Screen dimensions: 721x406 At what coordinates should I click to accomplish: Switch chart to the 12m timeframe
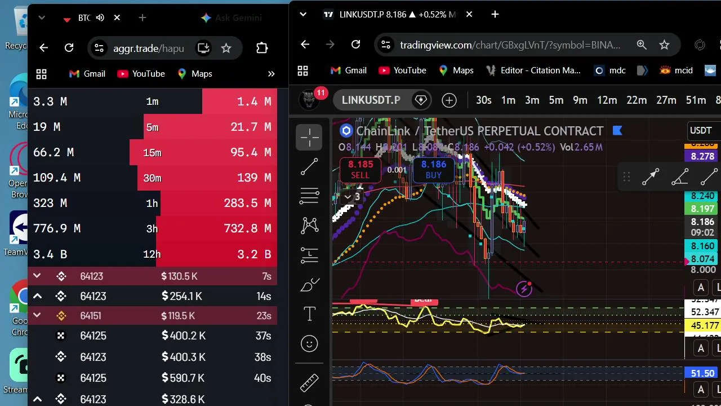pos(607,100)
